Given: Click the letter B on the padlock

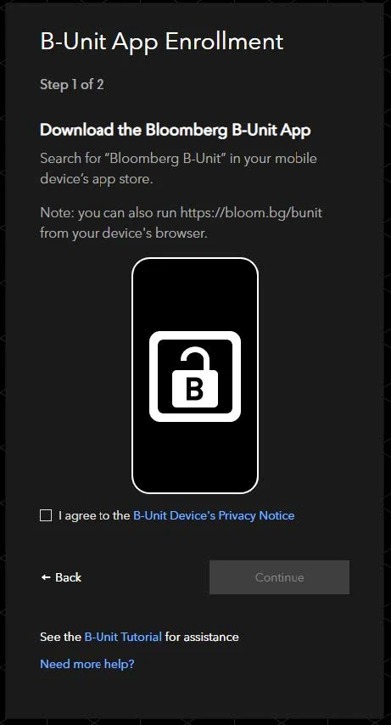Looking at the screenshot, I should [x=194, y=390].
